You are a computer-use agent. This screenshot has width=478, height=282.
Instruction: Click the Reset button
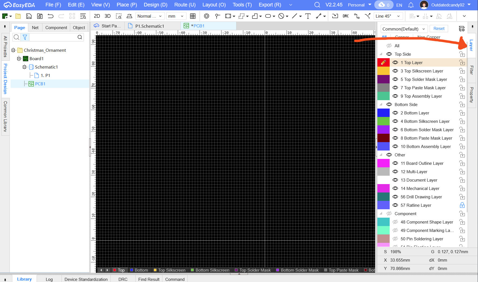click(x=439, y=29)
